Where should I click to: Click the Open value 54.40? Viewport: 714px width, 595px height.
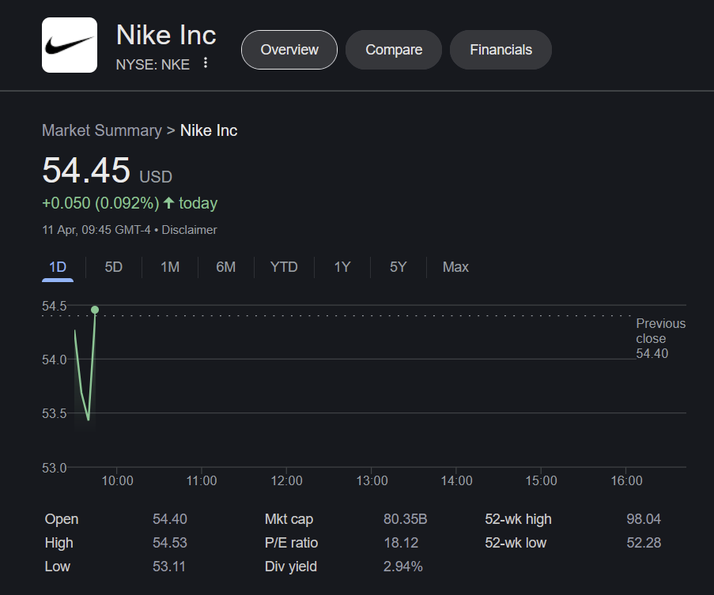click(170, 519)
